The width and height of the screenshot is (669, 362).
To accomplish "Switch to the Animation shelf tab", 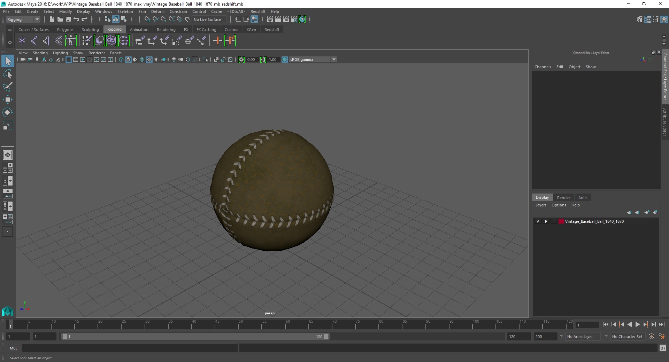I will tap(139, 30).
